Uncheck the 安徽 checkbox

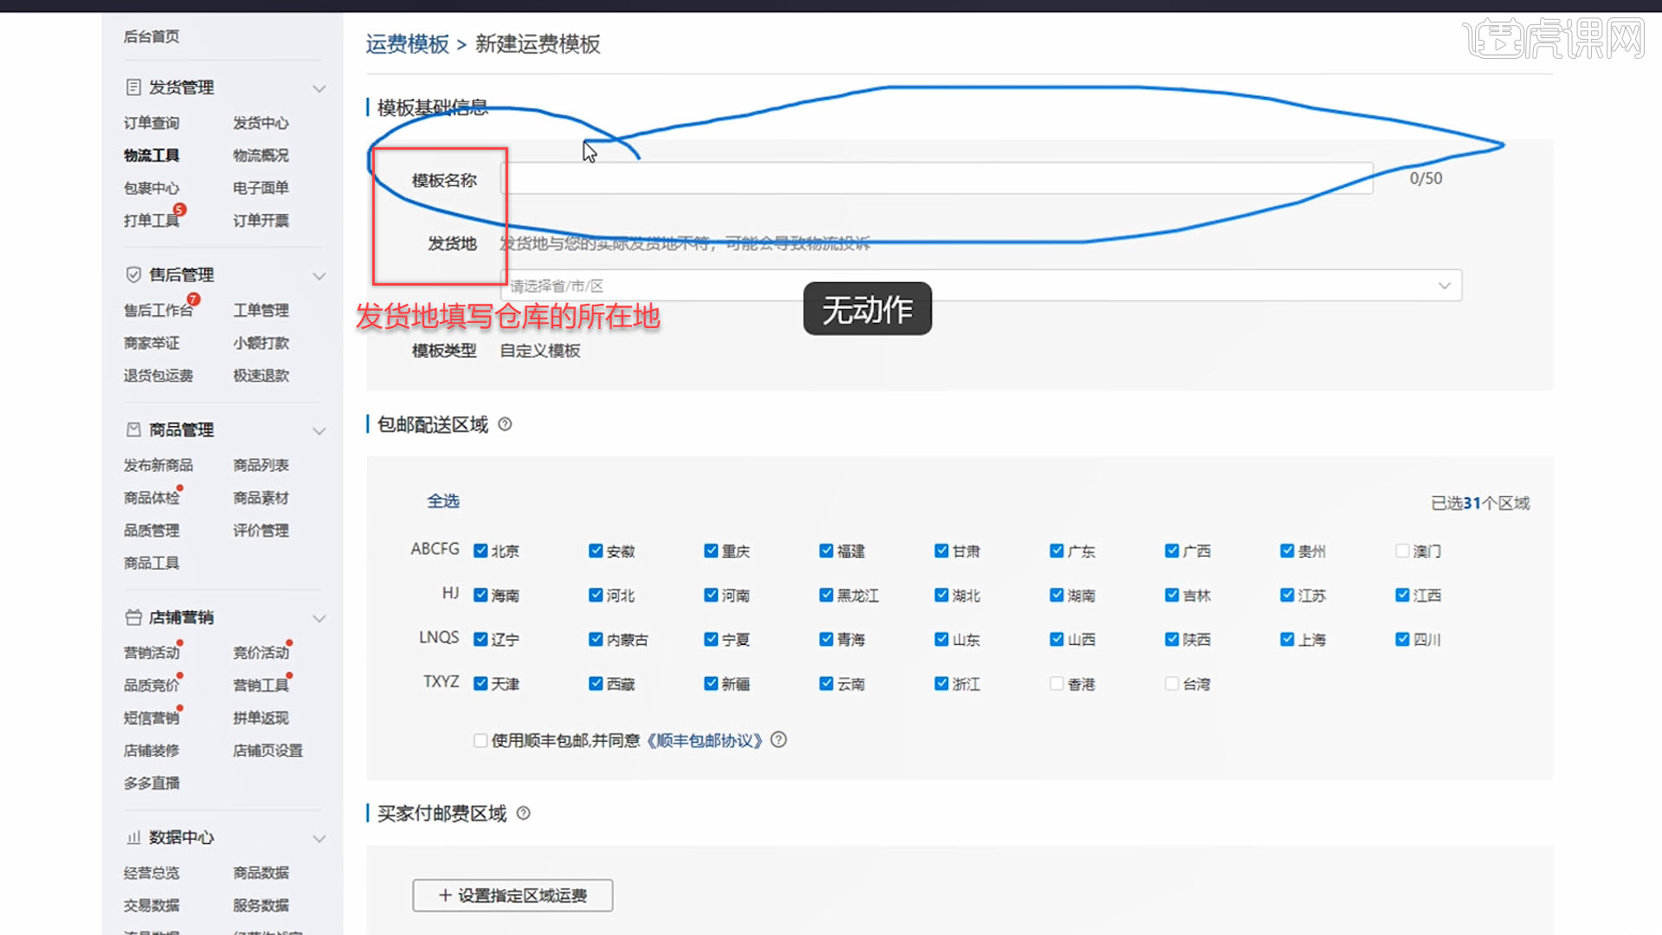(596, 551)
